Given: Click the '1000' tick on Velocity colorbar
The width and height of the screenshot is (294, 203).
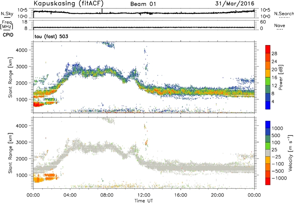Looking at the screenshot, I should [x=277, y=128].
